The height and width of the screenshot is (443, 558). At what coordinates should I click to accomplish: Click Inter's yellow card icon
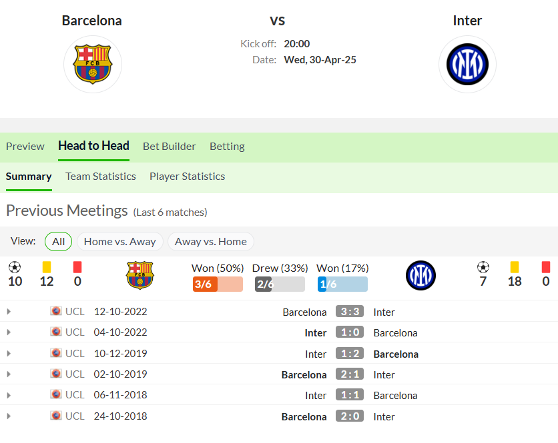tap(514, 267)
